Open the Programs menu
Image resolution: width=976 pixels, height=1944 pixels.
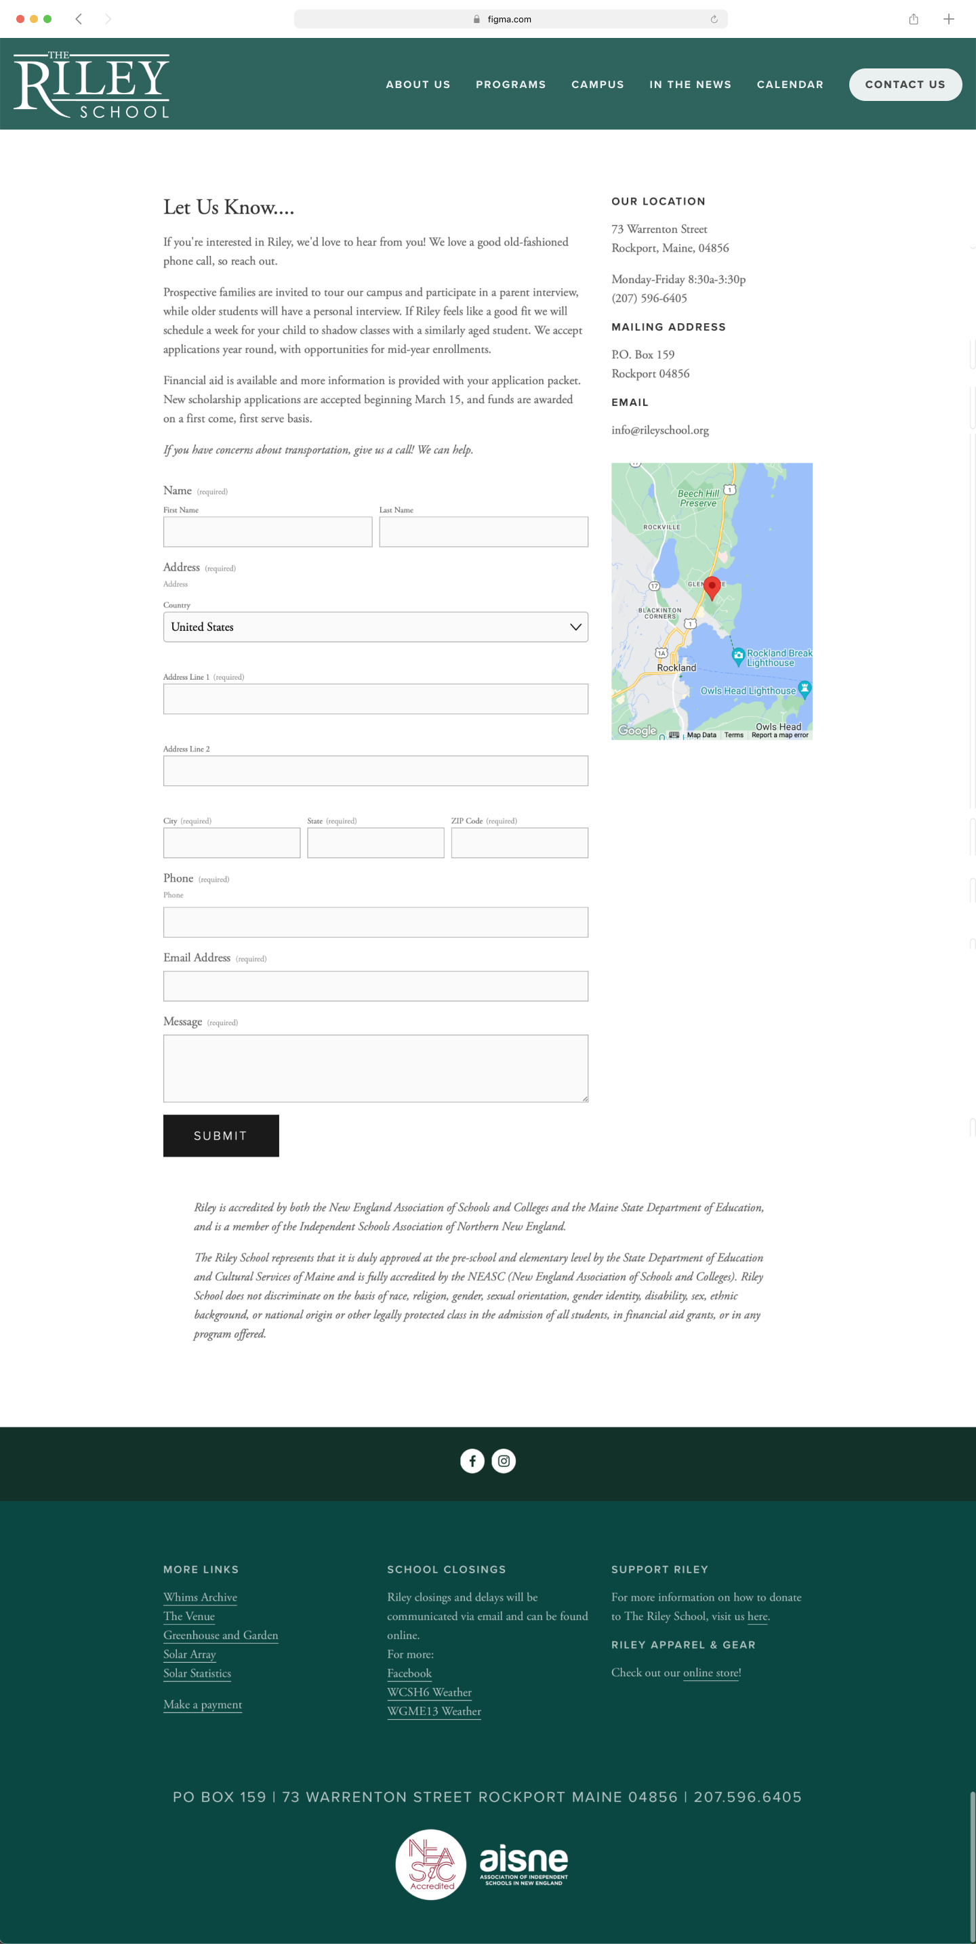click(511, 85)
